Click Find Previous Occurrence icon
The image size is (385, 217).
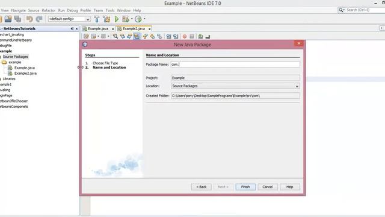pos(122,36)
